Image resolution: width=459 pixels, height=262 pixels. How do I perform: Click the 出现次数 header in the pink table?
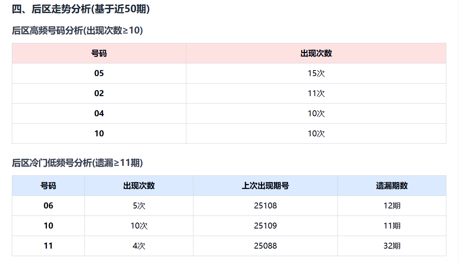(316, 54)
